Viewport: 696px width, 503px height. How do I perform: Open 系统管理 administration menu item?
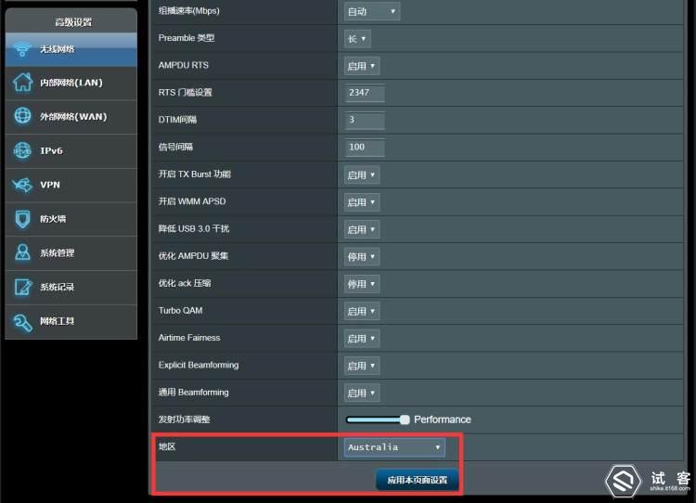point(71,253)
